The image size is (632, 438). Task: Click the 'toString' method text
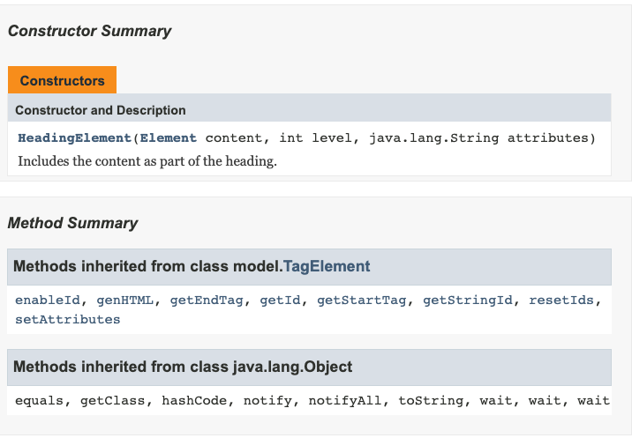[431, 401]
